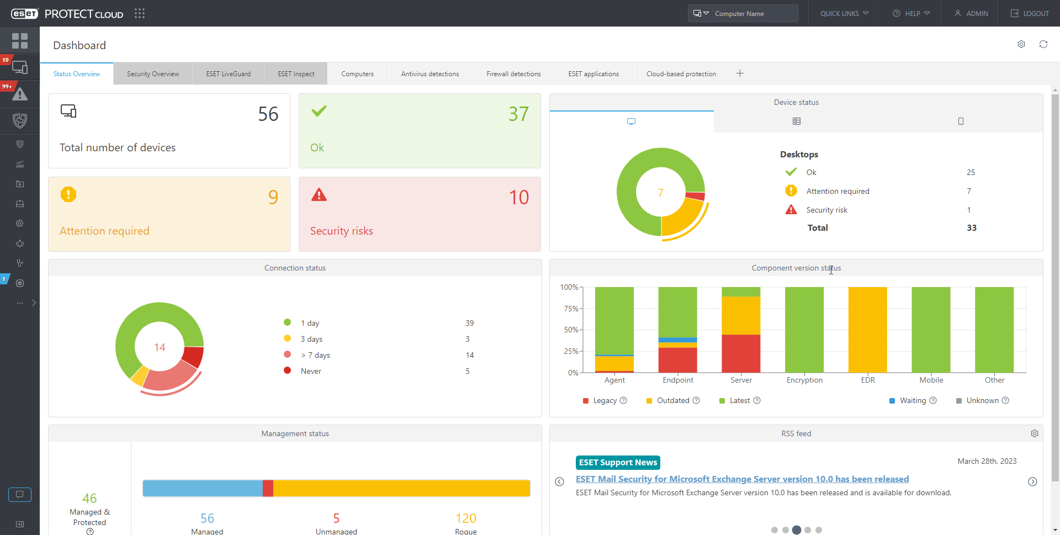This screenshot has width=1060, height=535.
Task: Open the Installers drive icon in sidebar
Action: click(20, 204)
